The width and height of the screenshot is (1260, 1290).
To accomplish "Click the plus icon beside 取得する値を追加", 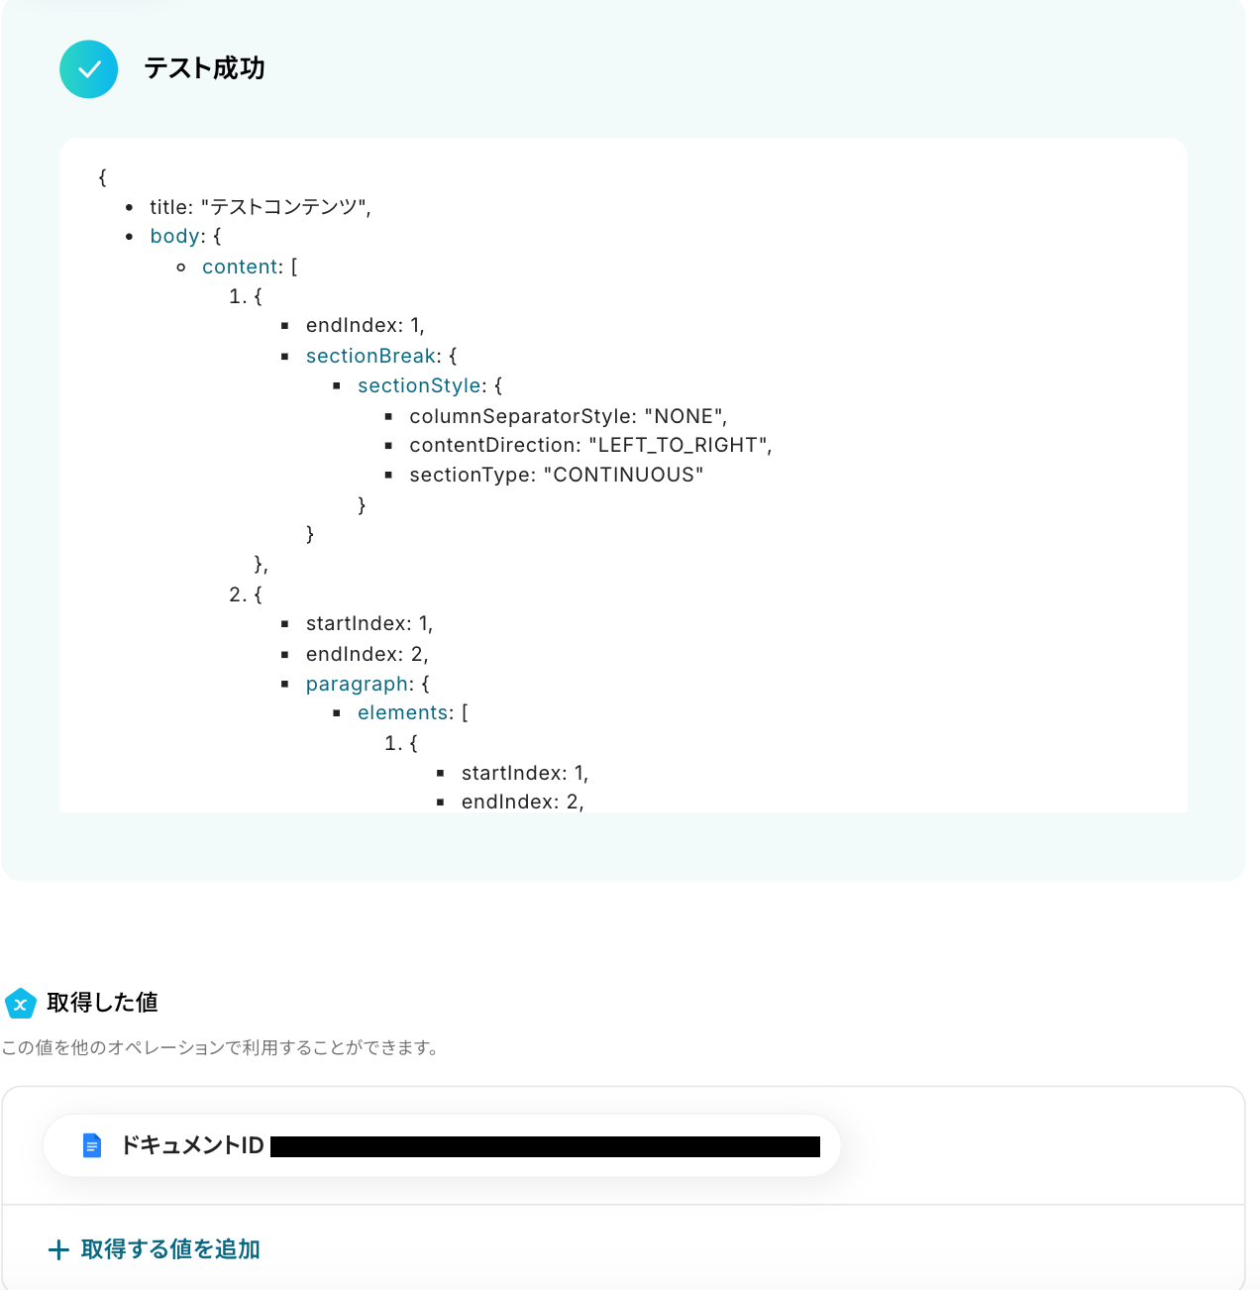I will (x=58, y=1250).
